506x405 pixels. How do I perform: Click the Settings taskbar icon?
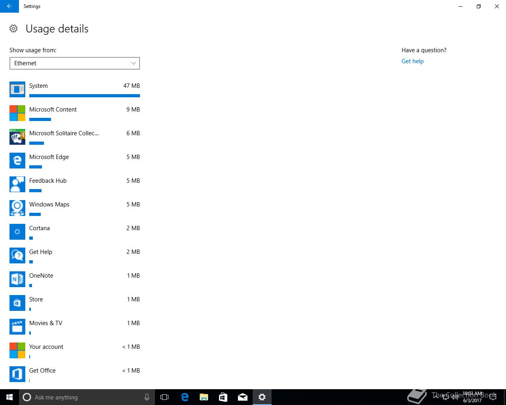coord(262,397)
